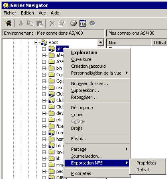Click the column view toolbar icon
167x179 pixels.
pyautogui.click(x=83, y=23)
